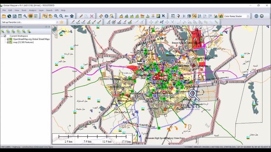Open online data sources globe icon

(x=9, y=16)
